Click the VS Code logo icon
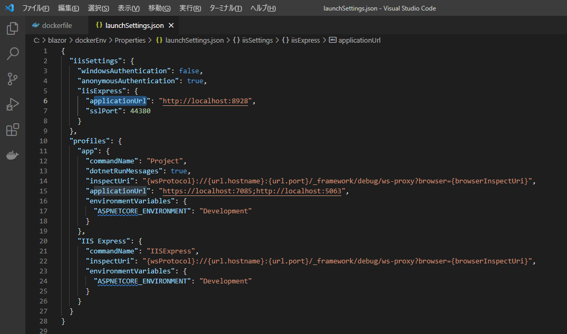Image resolution: width=567 pixels, height=334 pixels. pos(10,7)
